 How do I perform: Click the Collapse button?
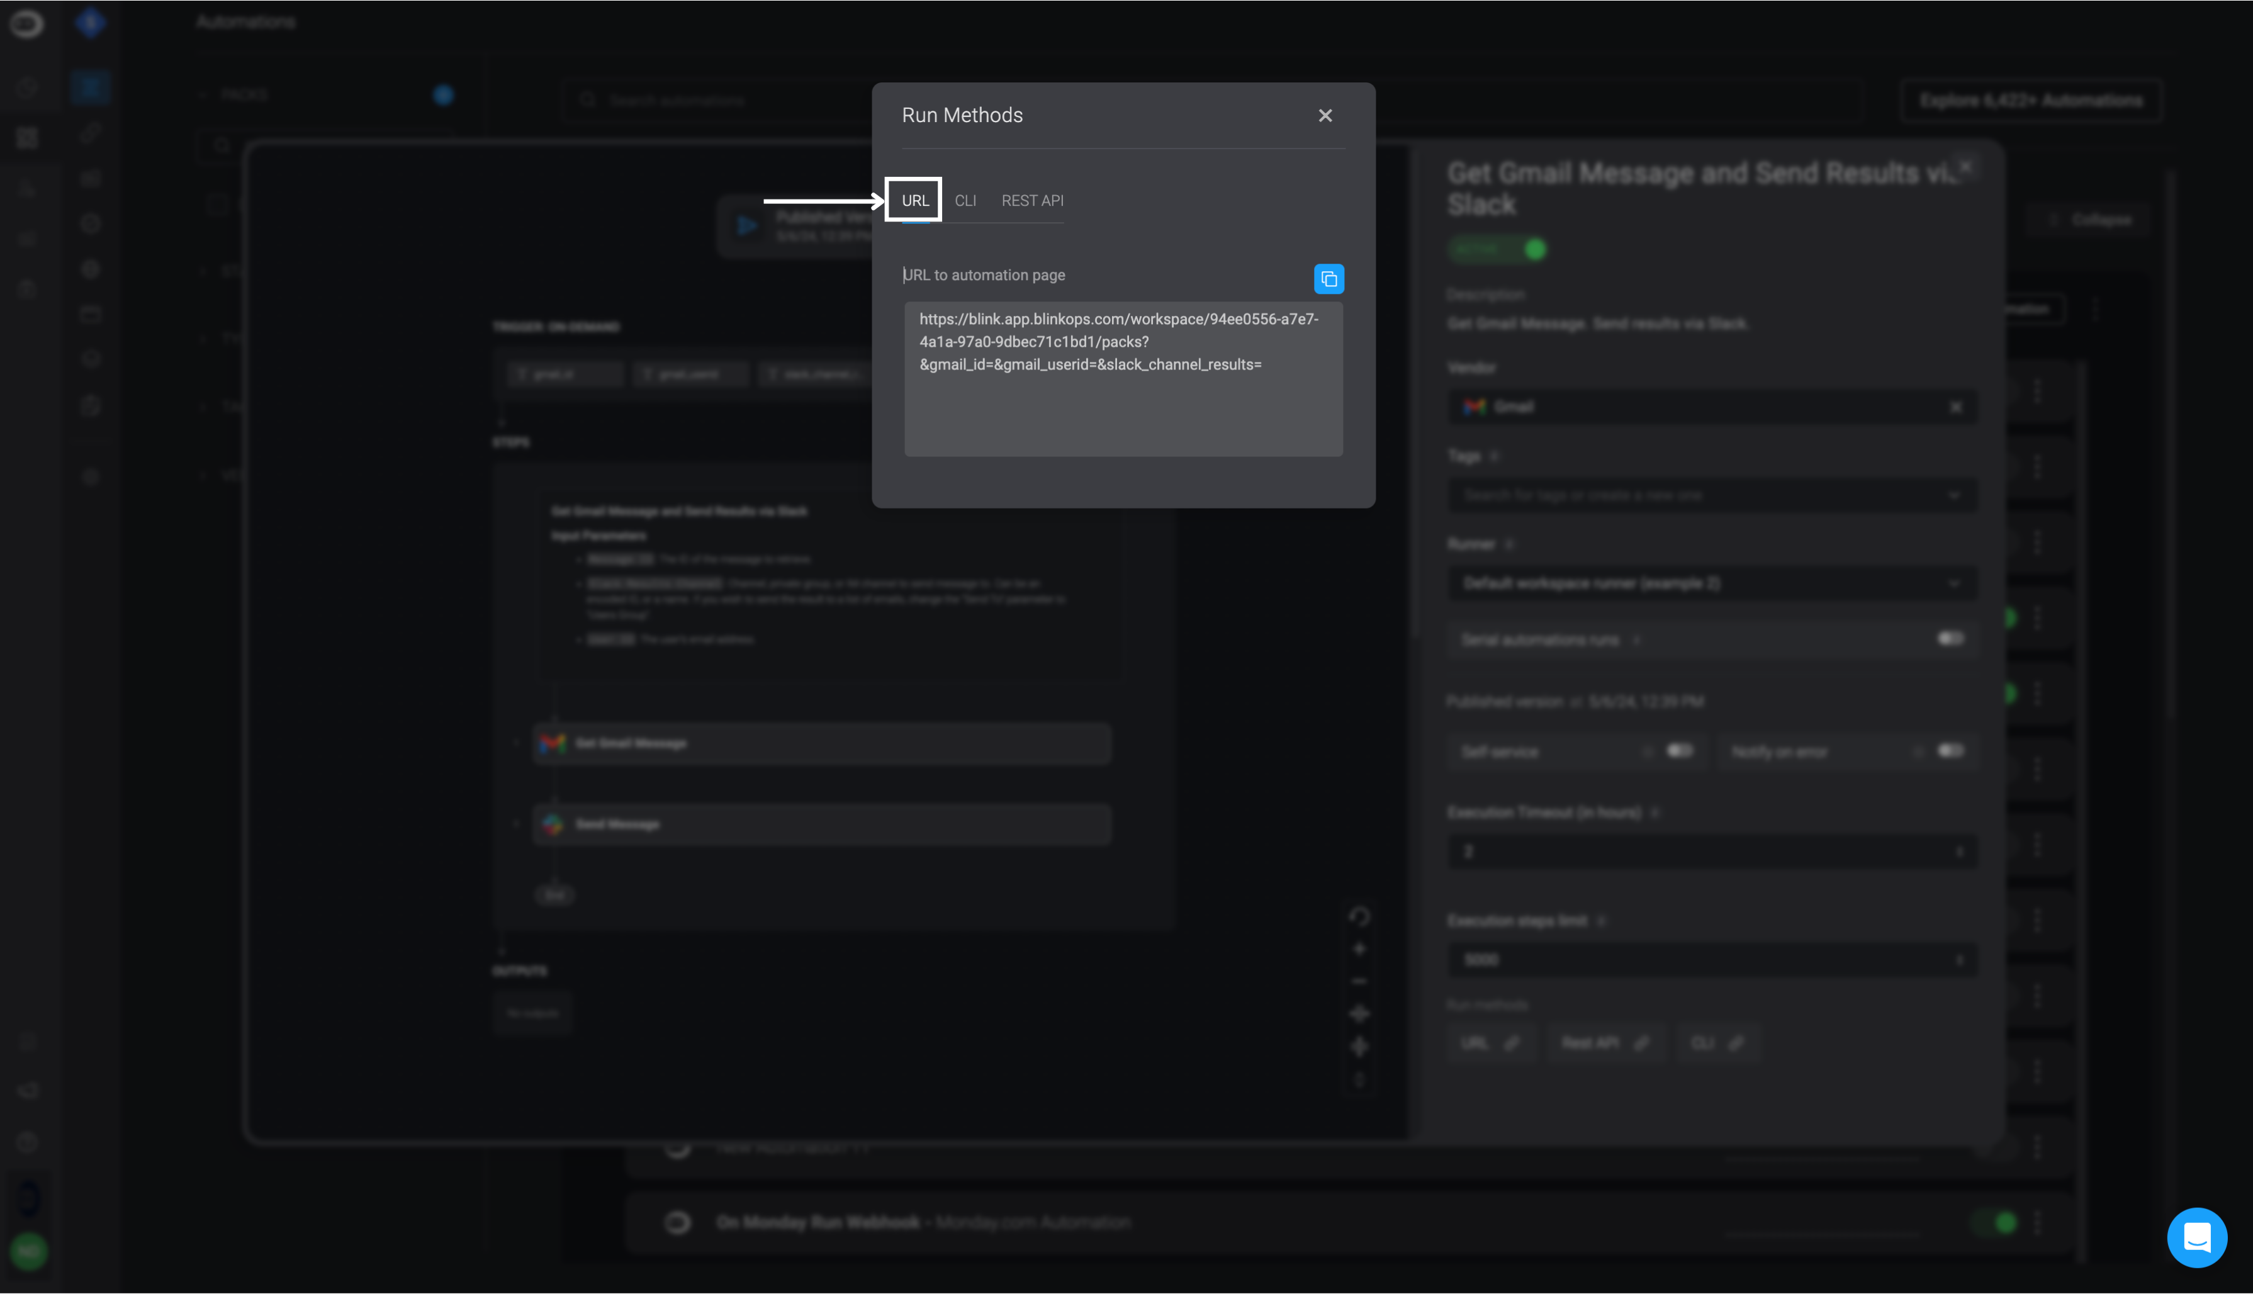[x=2091, y=220]
